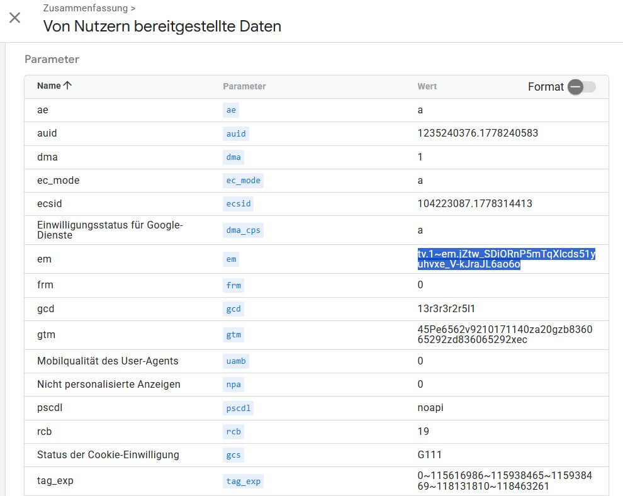Select the uamb parameter chip
The height and width of the screenshot is (496, 623).
235,361
